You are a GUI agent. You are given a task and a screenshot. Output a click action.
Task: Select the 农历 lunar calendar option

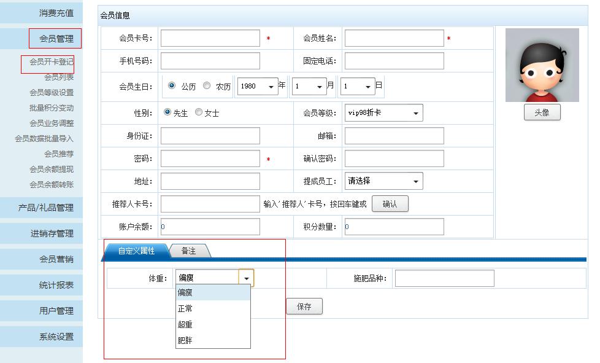pos(207,86)
